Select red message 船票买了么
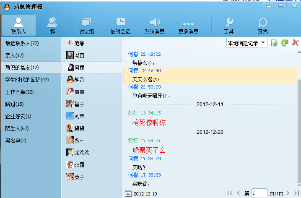This screenshot has height=198, width=301. [x=149, y=150]
